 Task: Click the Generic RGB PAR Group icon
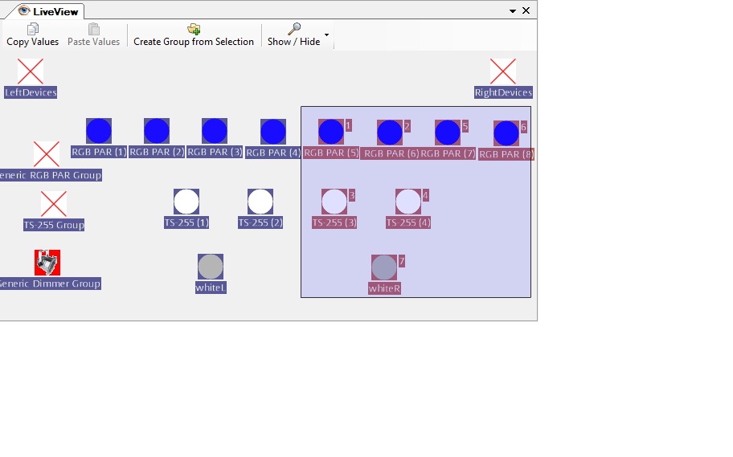coord(47,154)
